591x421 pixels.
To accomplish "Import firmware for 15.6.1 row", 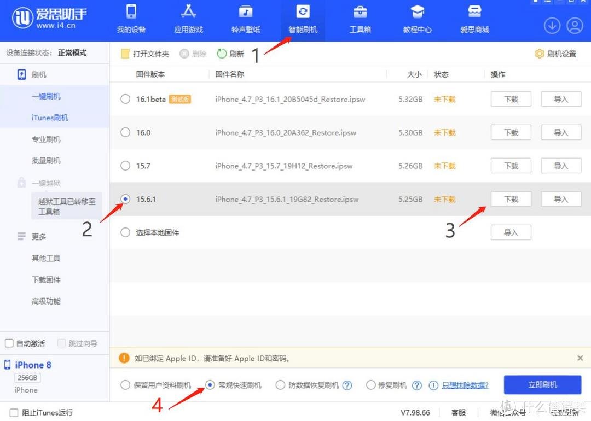I will (561, 199).
